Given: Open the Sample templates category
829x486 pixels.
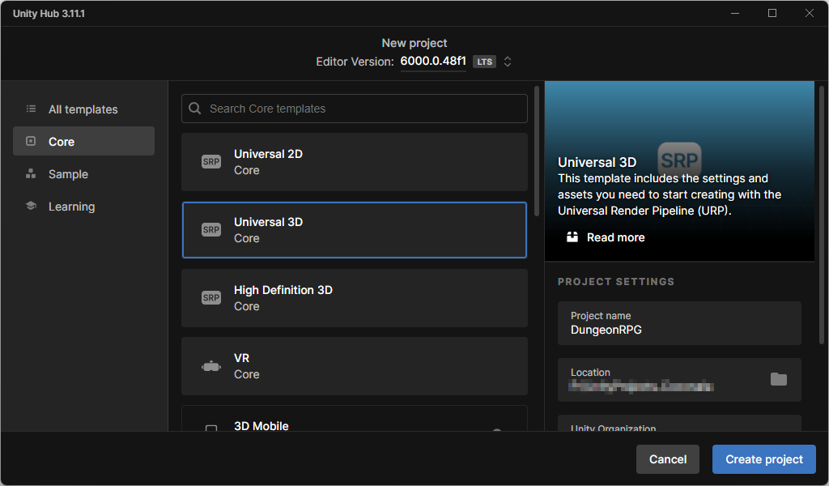Looking at the screenshot, I should point(68,174).
